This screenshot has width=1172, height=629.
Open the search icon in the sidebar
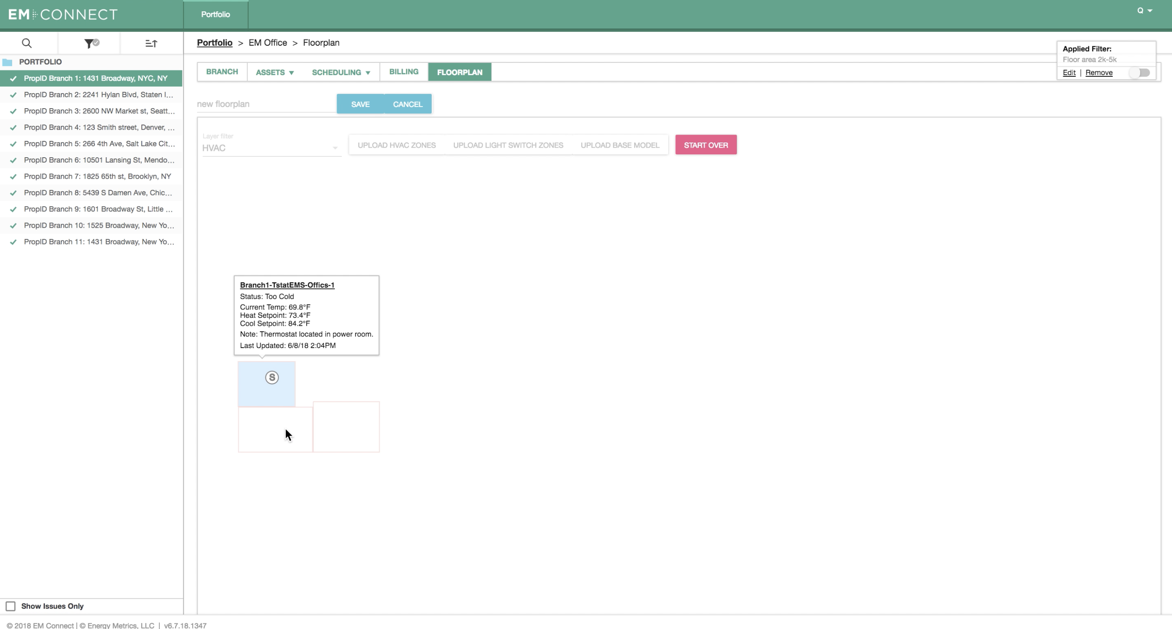click(x=27, y=43)
